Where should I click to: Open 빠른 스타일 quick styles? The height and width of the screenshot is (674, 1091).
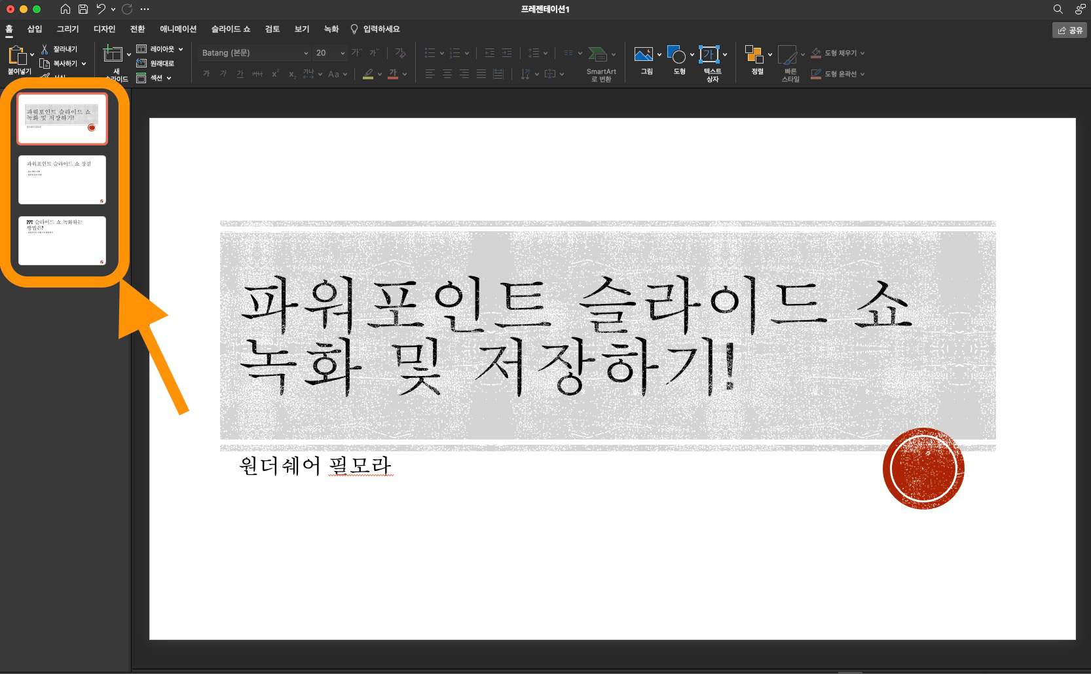click(x=788, y=55)
